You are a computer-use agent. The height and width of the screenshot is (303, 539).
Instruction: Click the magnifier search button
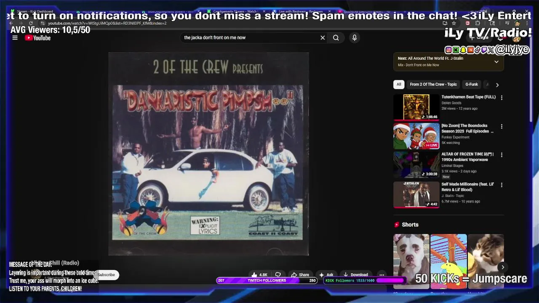[336, 37]
